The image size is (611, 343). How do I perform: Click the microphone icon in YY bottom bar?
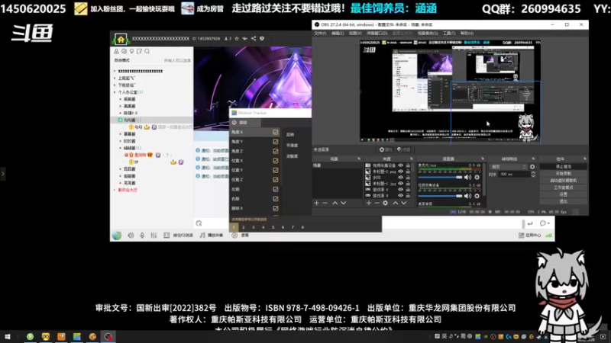tap(142, 236)
